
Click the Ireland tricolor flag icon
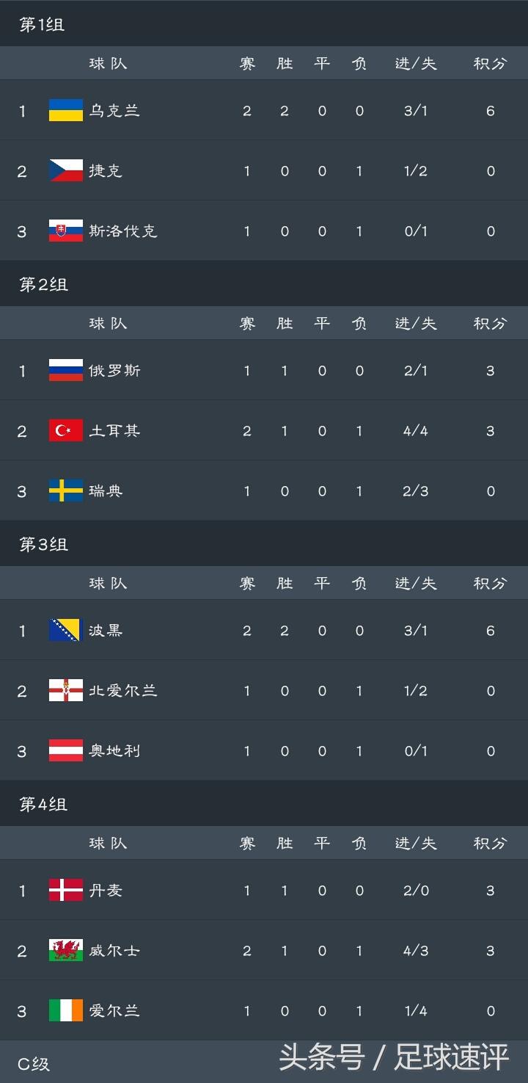tap(66, 1011)
